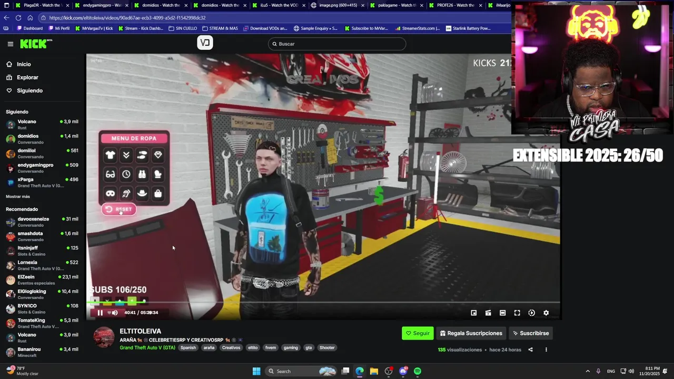Switch to image.png browser tab
The width and height of the screenshot is (674, 379).
(x=337, y=5)
